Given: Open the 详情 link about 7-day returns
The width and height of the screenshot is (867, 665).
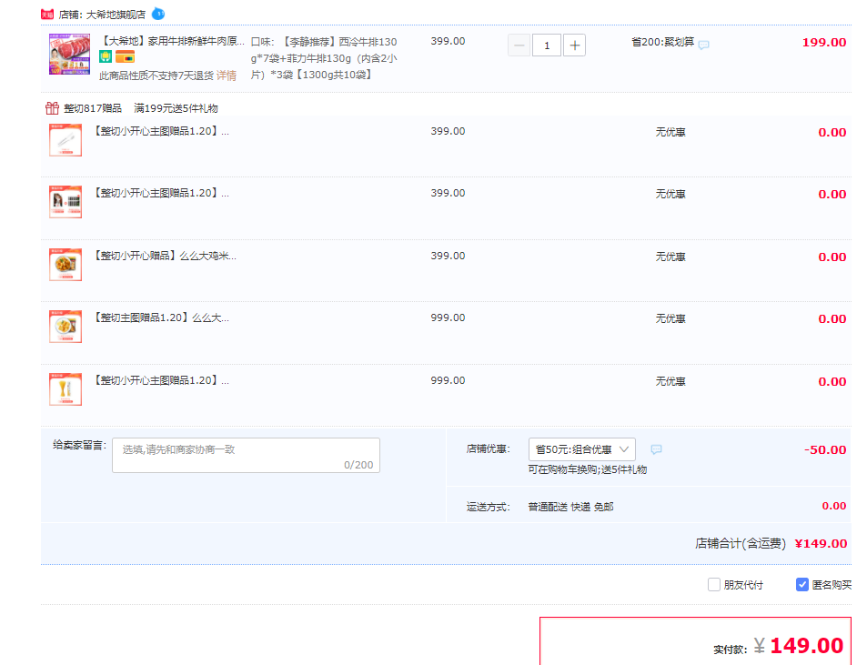Looking at the screenshot, I should point(227,76).
